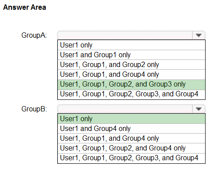Screen dimensions: 222x178
Task: Select highlighted 'User1 only' under GroupB
Action: (x=131, y=119)
